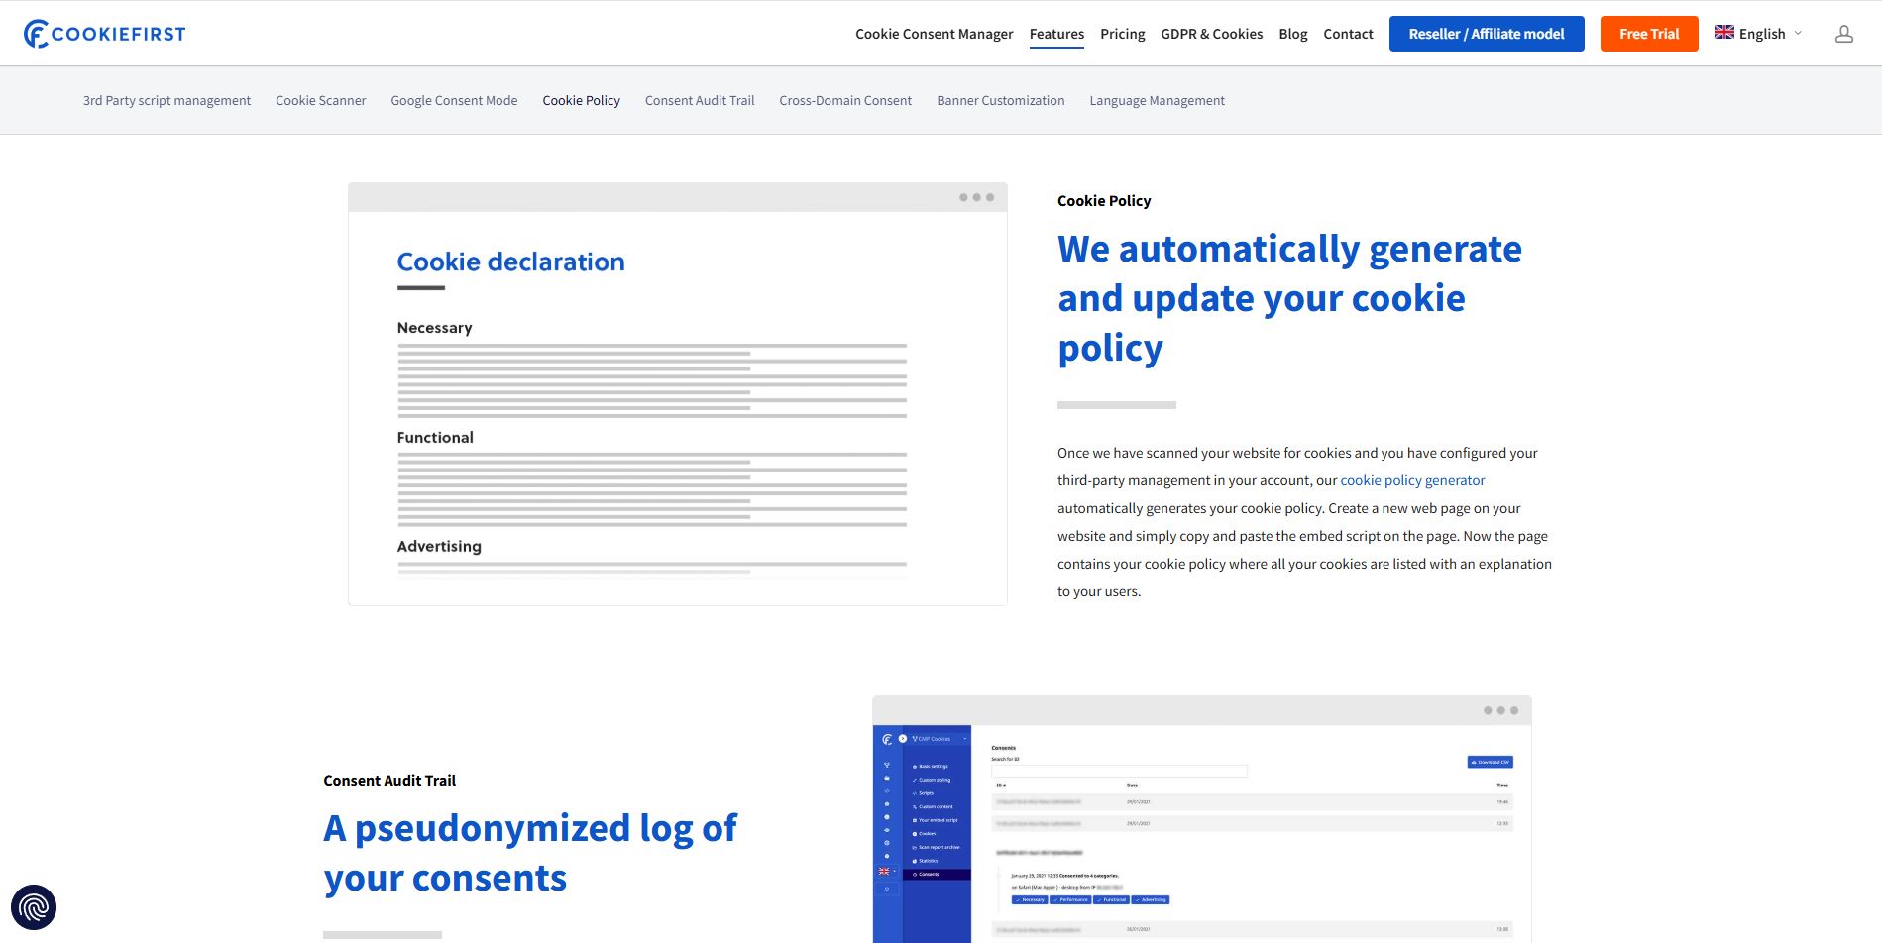Select the Cookie Policy sub-tab
The height and width of the screenshot is (943, 1882).
pyautogui.click(x=581, y=101)
